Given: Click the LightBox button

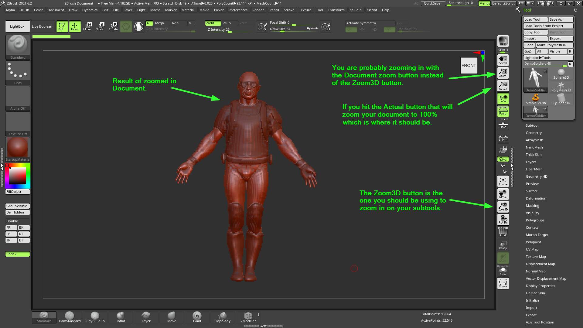Looking at the screenshot, I should (x=17, y=26).
